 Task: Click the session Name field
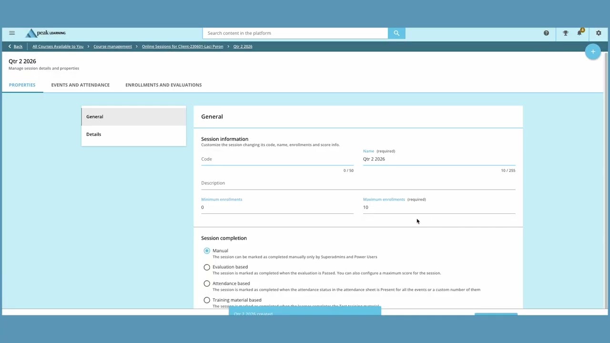439,159
